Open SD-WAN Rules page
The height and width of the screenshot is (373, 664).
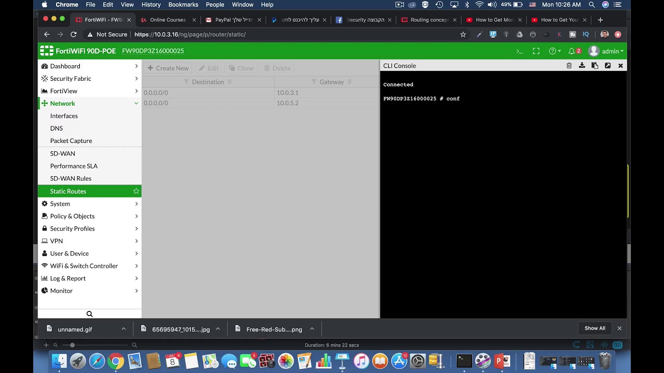(x=71, y=178)
